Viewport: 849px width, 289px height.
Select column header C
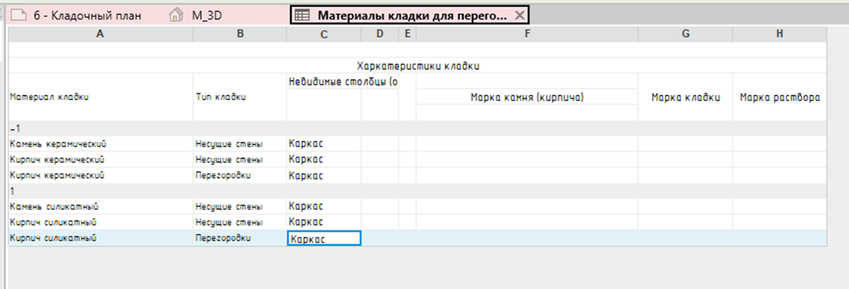tap(324, 34)
